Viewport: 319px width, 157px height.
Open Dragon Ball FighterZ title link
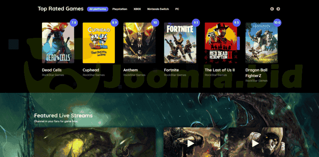click(x=256, y=73)
